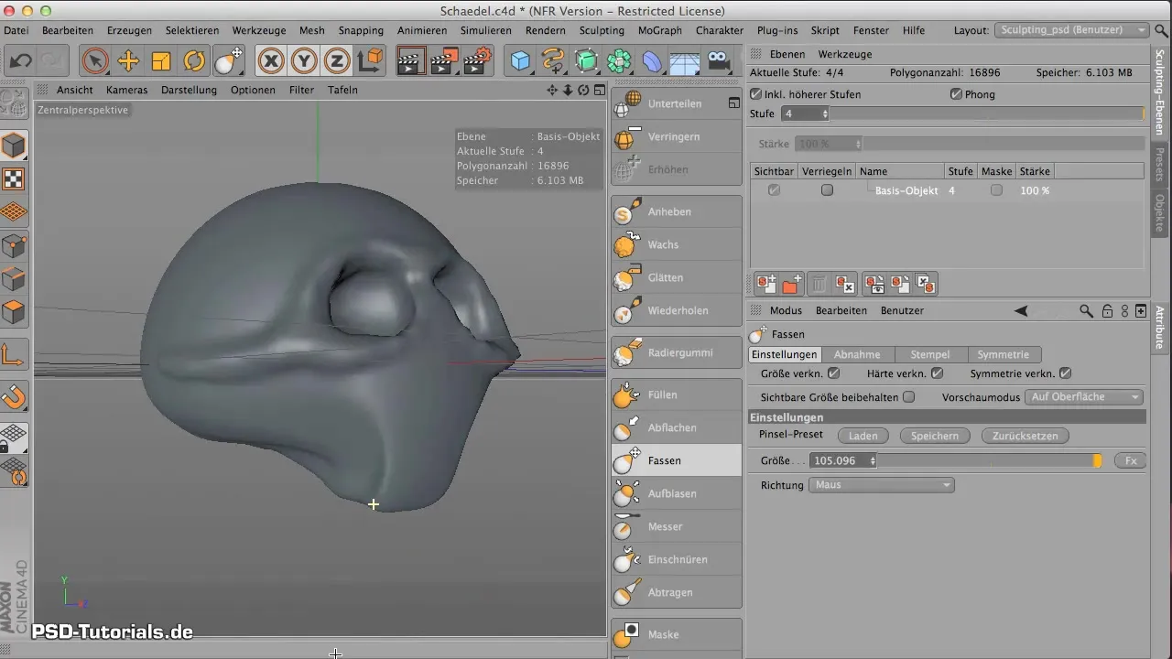Screen dimensions: 1172x659
Task: Render the active view clapperboard icon
Action: 410,61
